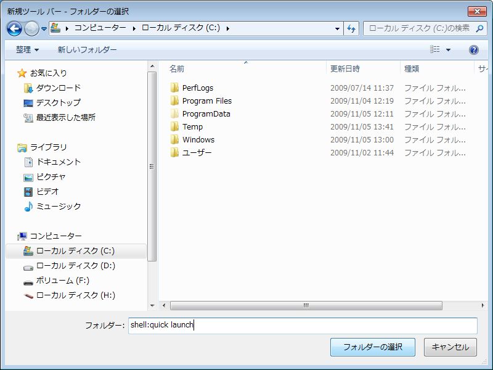
Task: Click the search box for ローカル ディスク (C:)
Action: tap(418, 28)
